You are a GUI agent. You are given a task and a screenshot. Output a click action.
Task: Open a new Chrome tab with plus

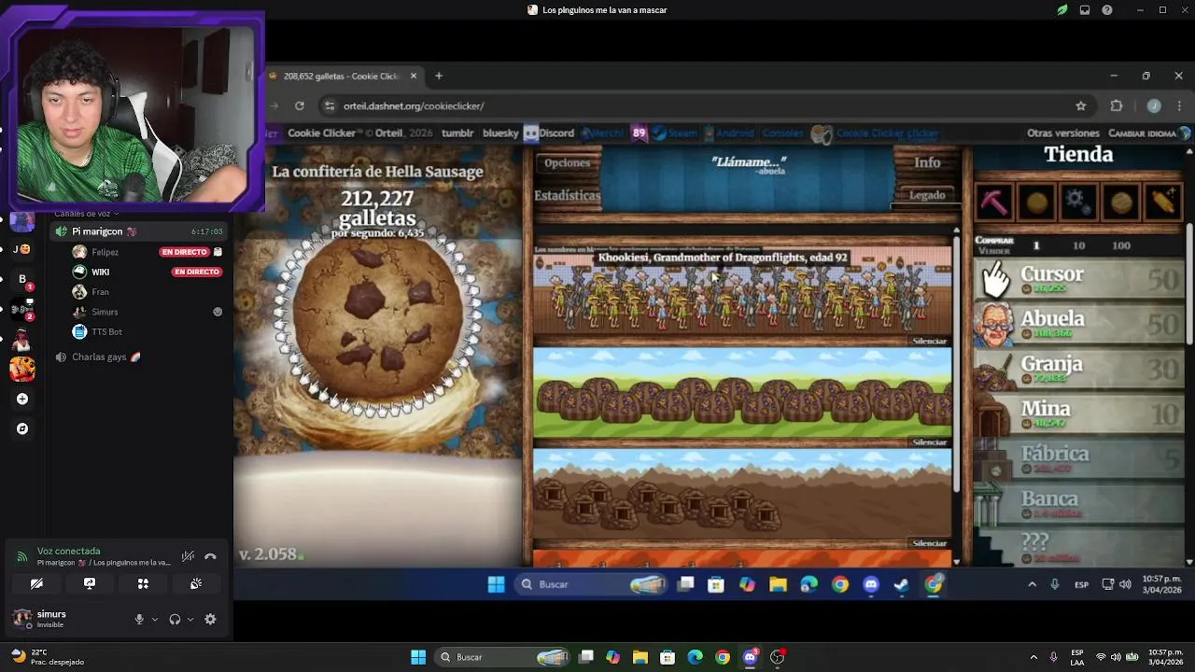(x=439, y=76)
